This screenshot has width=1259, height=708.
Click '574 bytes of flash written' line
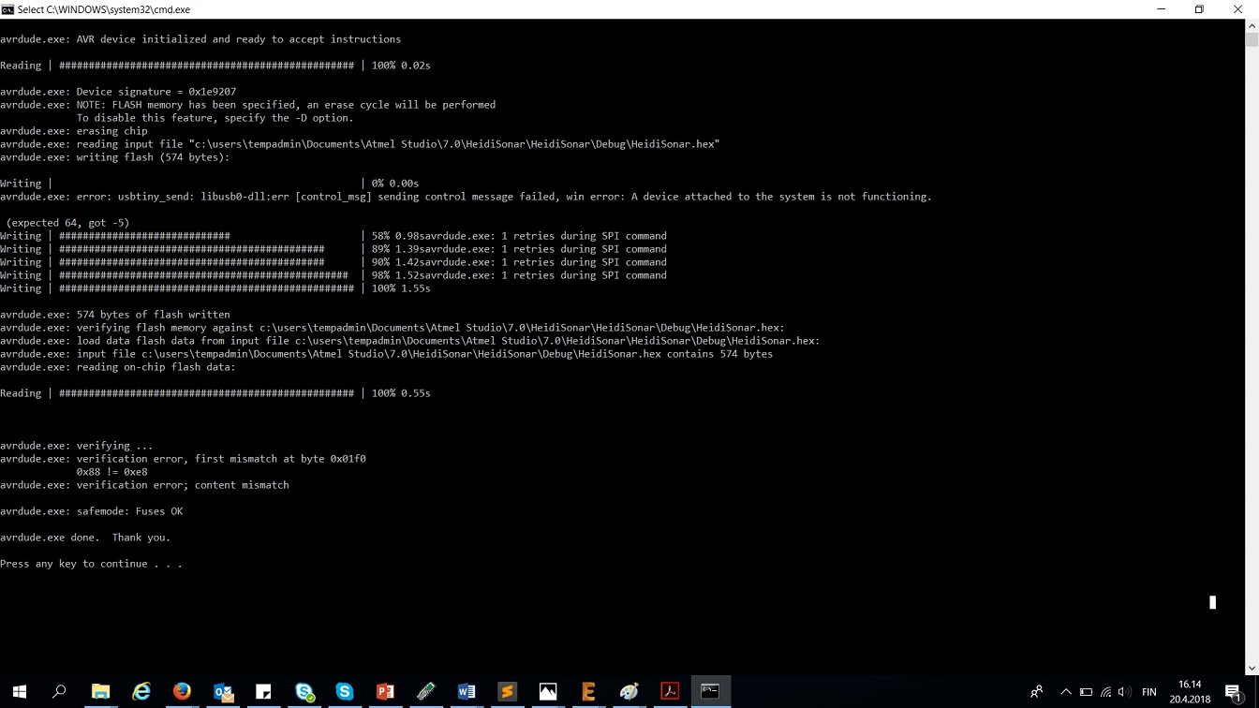115,315
